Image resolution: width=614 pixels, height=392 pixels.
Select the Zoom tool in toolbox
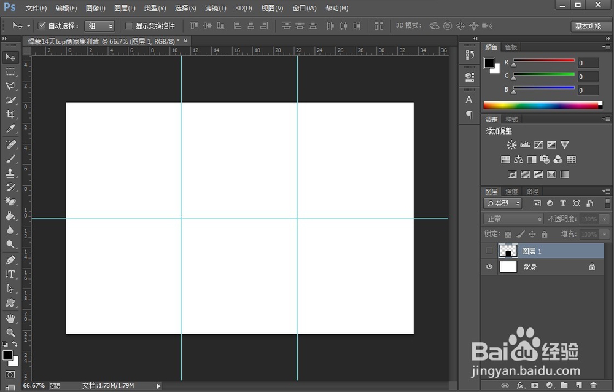[10, 332]
